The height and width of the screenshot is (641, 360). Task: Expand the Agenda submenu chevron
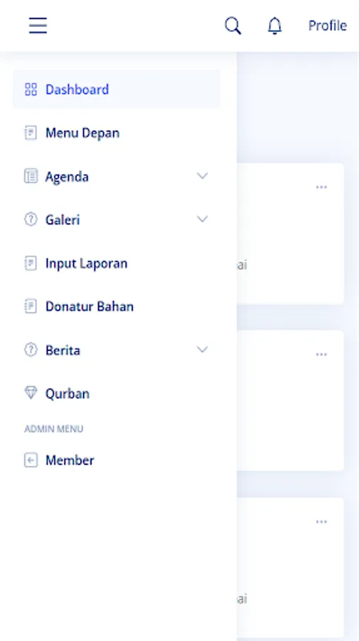(x=203, y=176)
